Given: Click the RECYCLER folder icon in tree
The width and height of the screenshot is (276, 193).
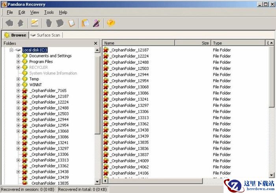Looking at the screenshot, I should point(25,67).
